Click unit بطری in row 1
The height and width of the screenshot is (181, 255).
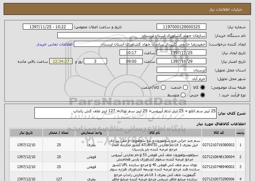click(91, 145)
